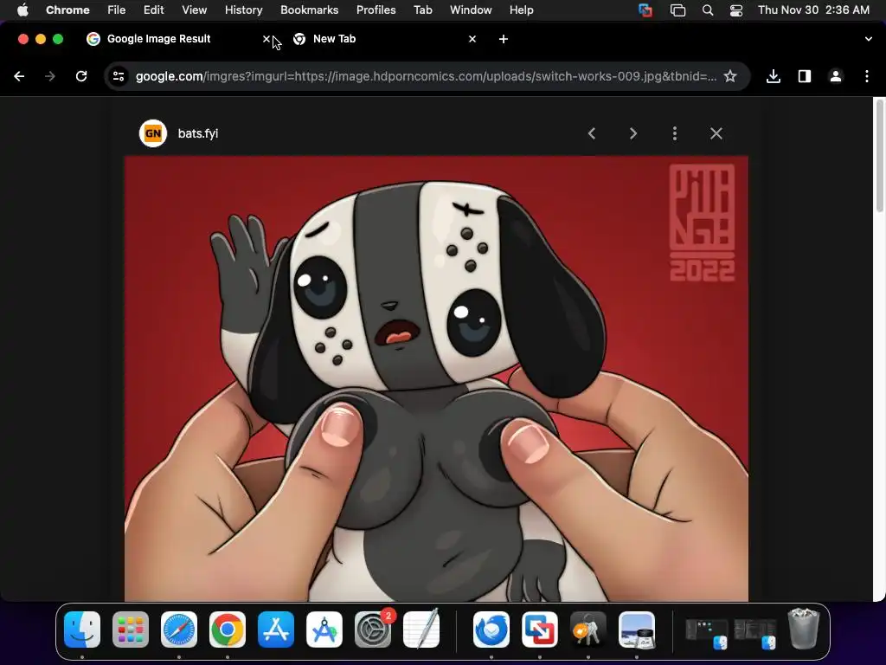This screenshot has height=665, width=886.
Task: Reload the current page
Action: click(x=81, y=76)
